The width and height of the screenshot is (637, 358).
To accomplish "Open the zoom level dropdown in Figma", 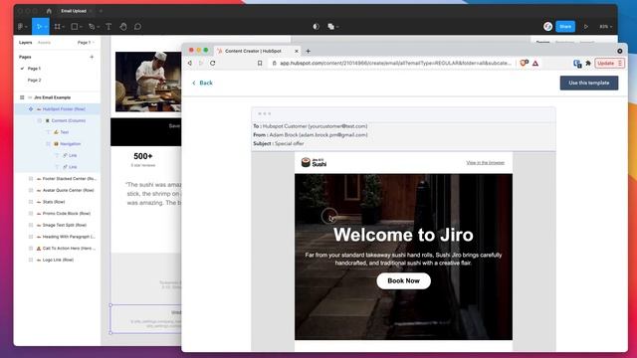I will pos(605,27).
